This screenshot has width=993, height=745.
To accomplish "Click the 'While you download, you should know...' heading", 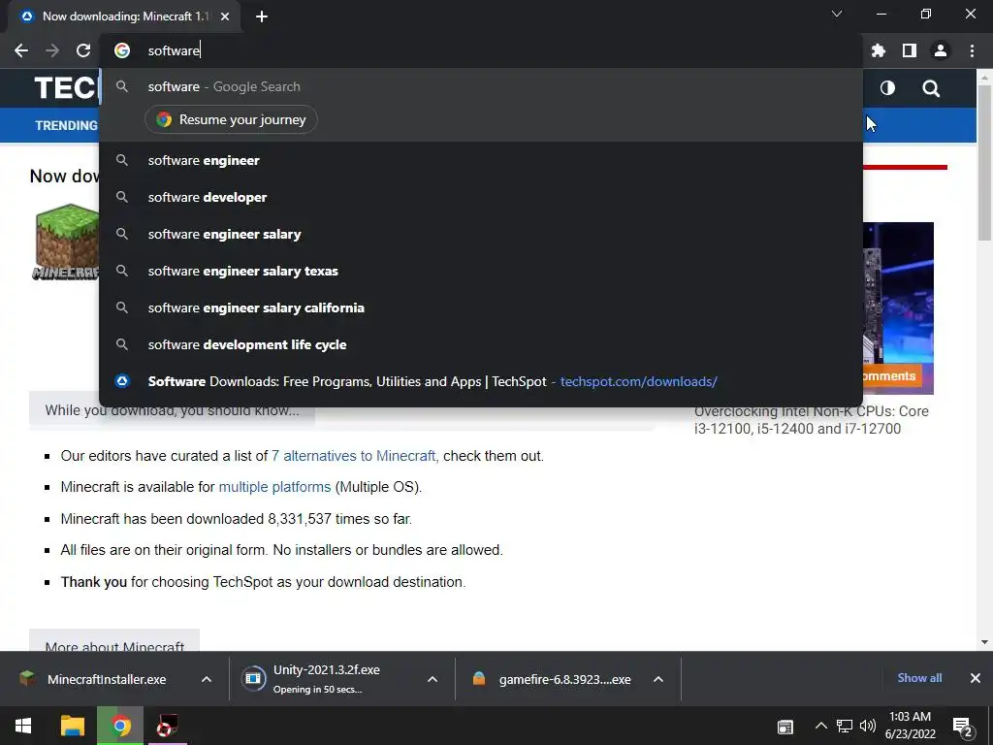I will (x=173, y=410).
